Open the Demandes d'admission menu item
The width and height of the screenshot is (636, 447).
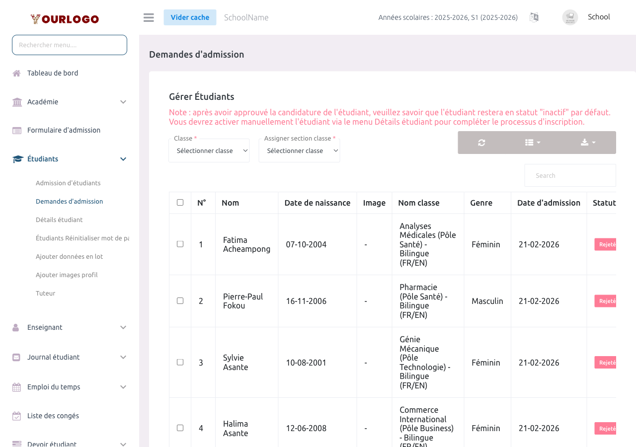(69, 201)
